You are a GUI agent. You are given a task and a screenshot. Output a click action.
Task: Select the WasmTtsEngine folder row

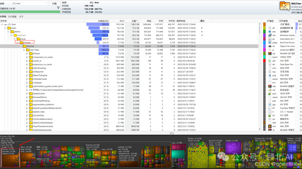pyautogui.click(x=129, y=76)
